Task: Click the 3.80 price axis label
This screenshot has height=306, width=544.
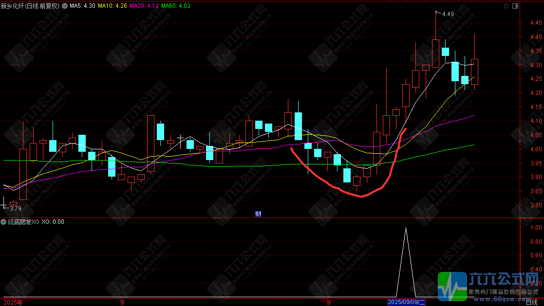Action: [x=536, y=205]
